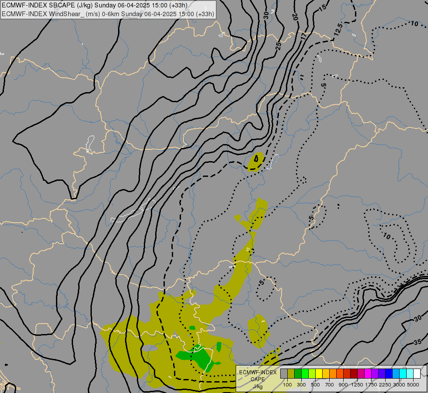The height and width of the screenshot is (393, 428).
Task: Select the pink-magenta swatch after 1250
Action: point(361,373)
